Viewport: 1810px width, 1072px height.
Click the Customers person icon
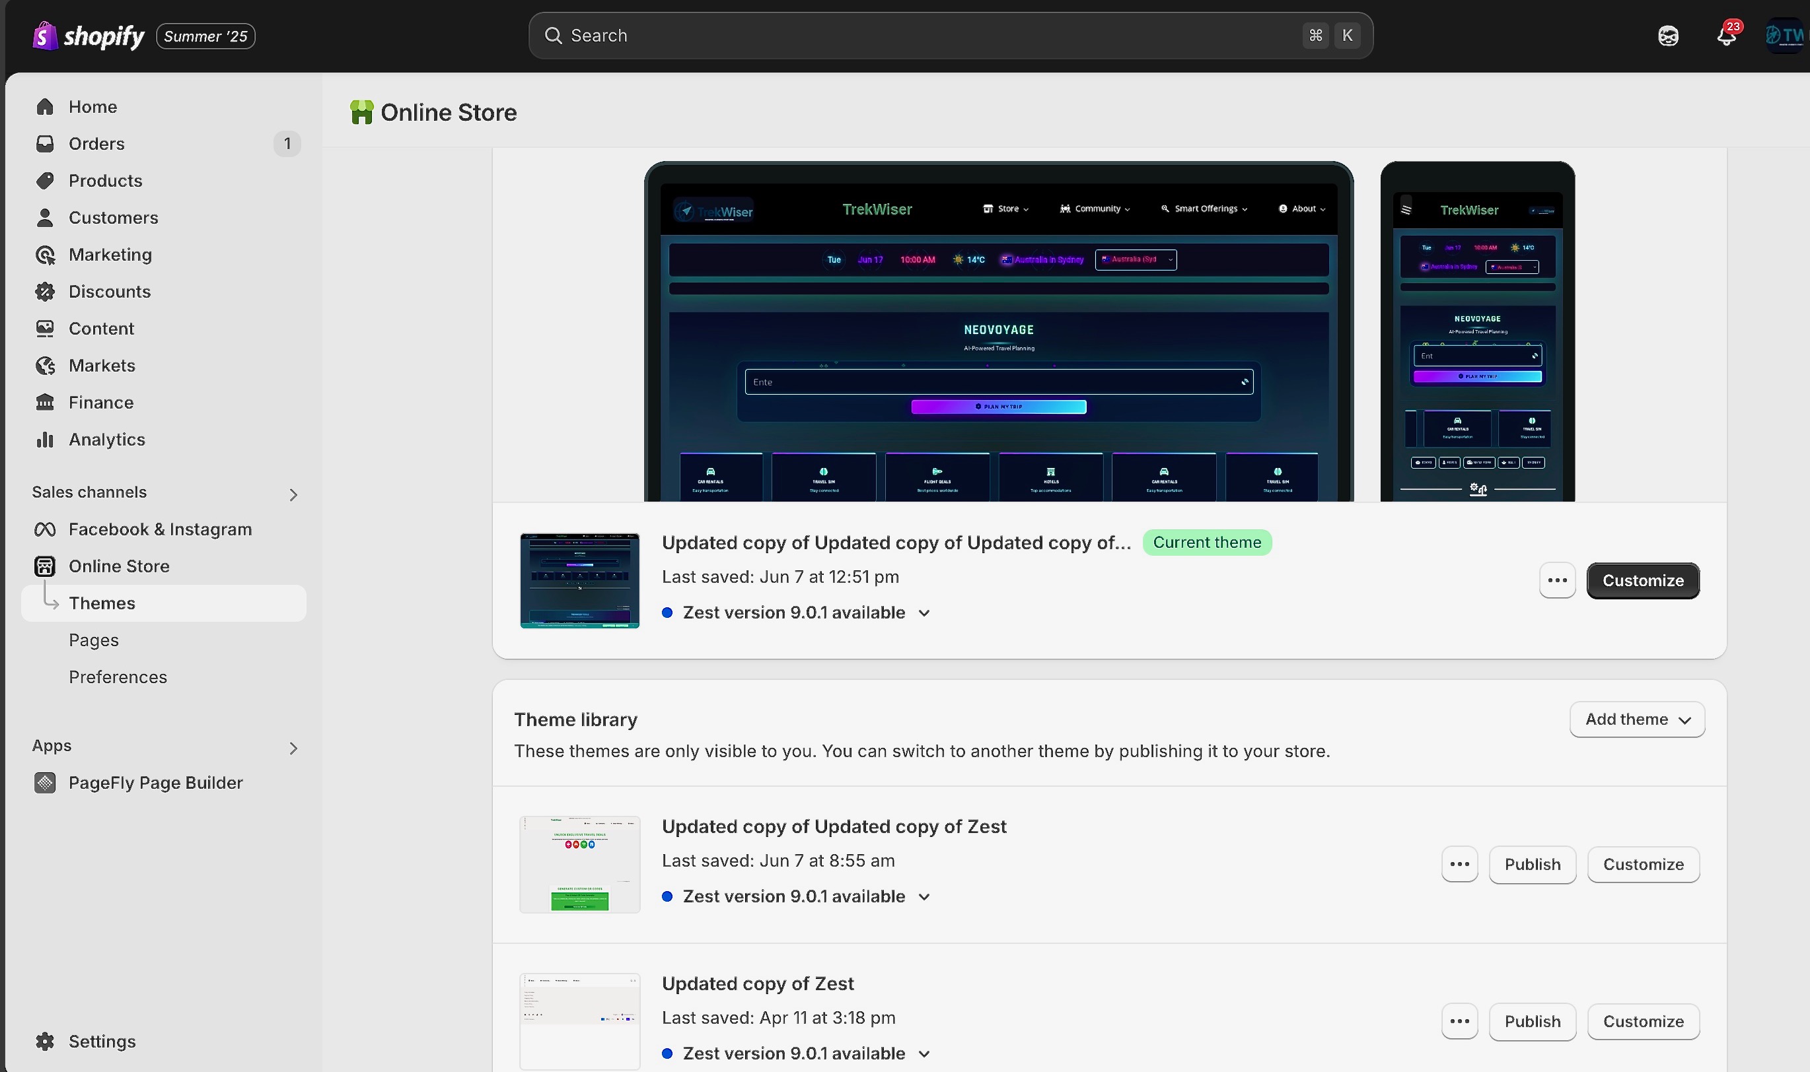point(45,217)
